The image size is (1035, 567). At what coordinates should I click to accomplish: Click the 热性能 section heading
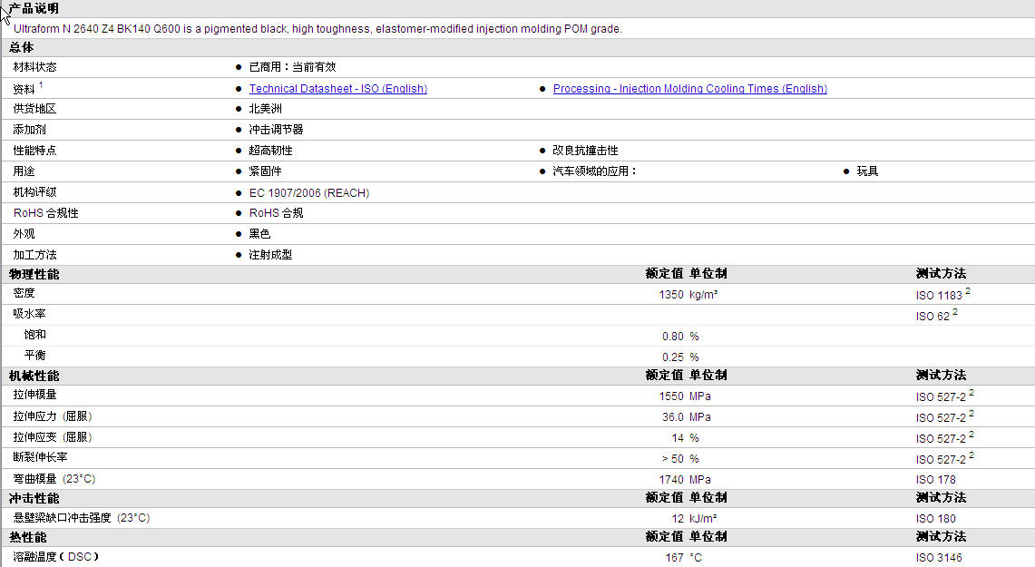click(x=27, y=538)
